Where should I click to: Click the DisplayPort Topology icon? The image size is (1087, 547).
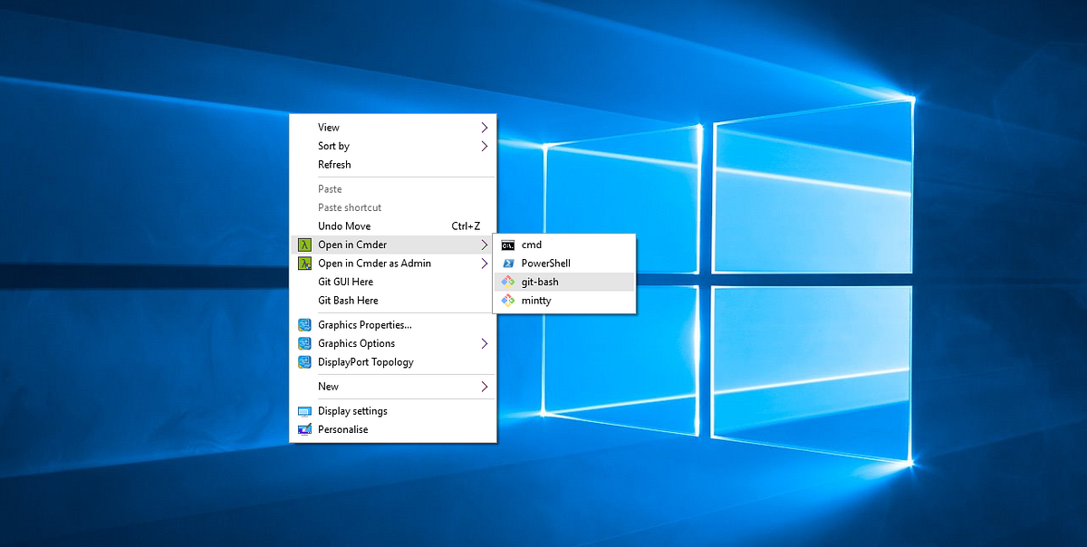pos(305,361)
